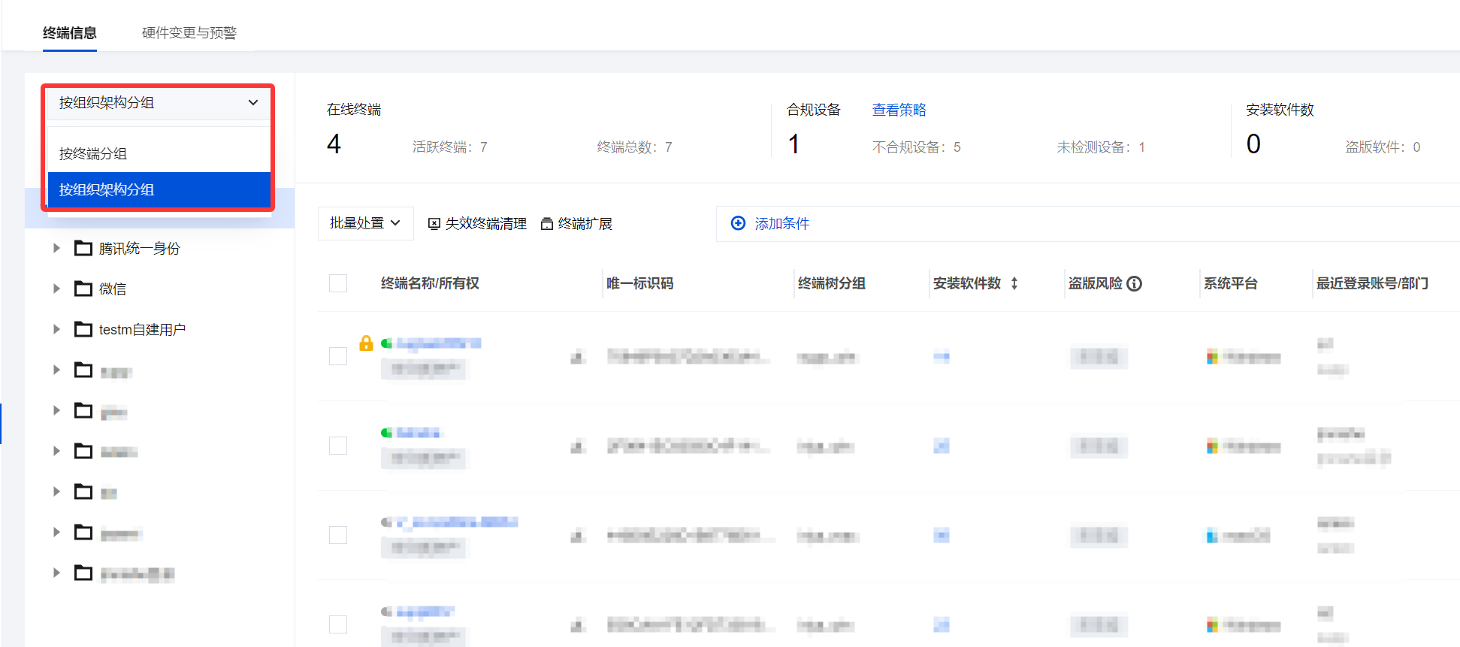The width and height of the screenshot is (1460, 647).
Task: Open the 批量处置 dropdown
Action: tap(365, 223)
